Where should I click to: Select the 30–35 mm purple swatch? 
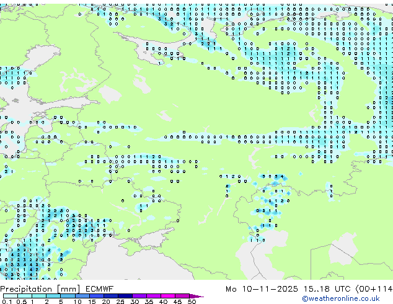[139, 296]
